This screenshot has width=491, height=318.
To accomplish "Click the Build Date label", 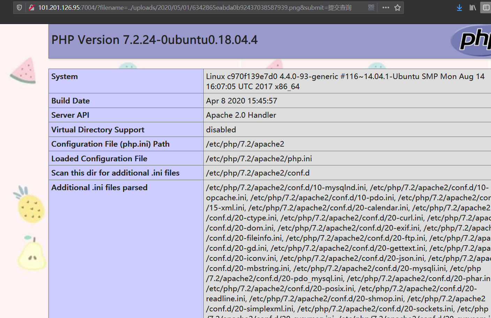I will tap(70, 101).
